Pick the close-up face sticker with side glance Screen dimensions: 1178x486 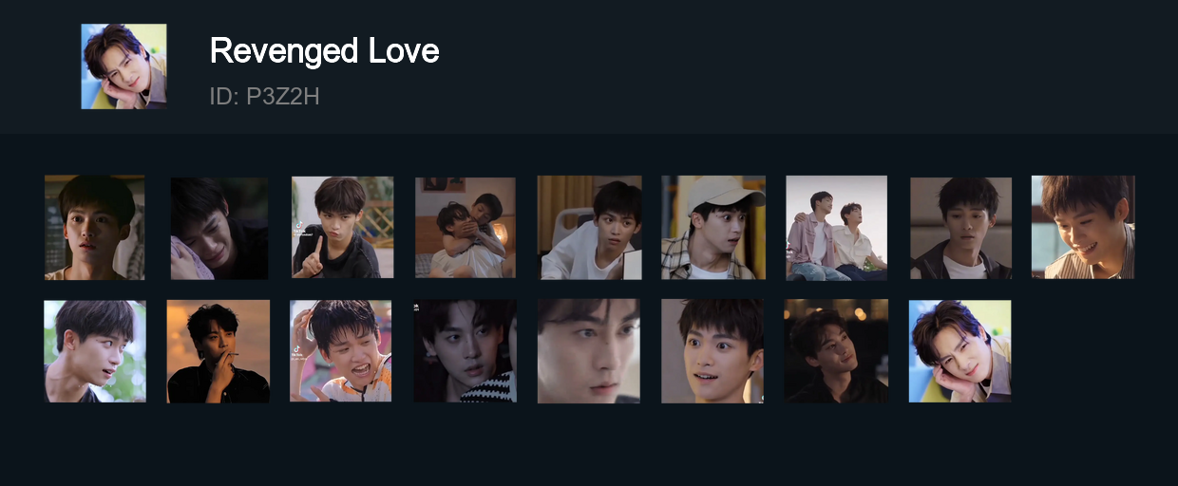(x=590, y=351)
